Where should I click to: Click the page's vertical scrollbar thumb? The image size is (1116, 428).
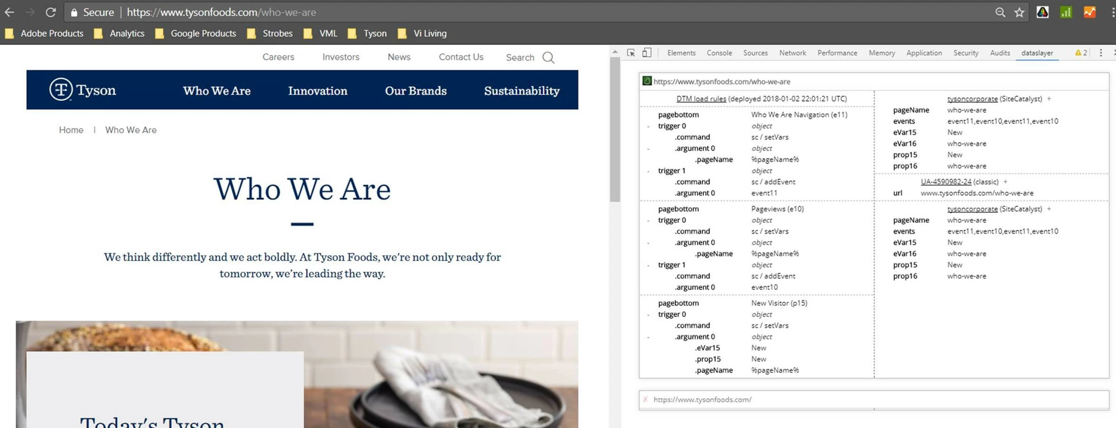click(x=615, y=130)
